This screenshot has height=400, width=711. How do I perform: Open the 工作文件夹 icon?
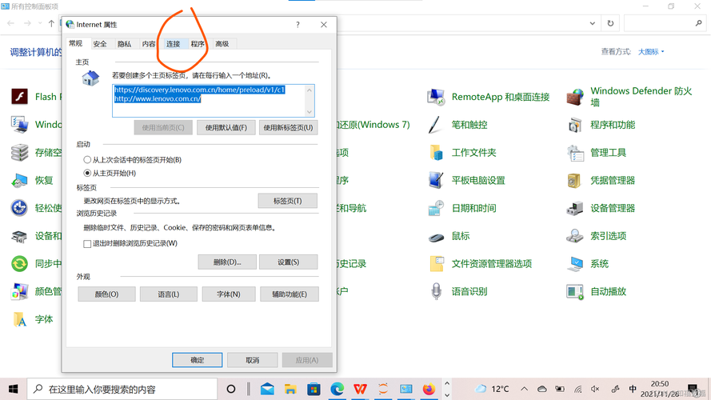click(436, 153)
